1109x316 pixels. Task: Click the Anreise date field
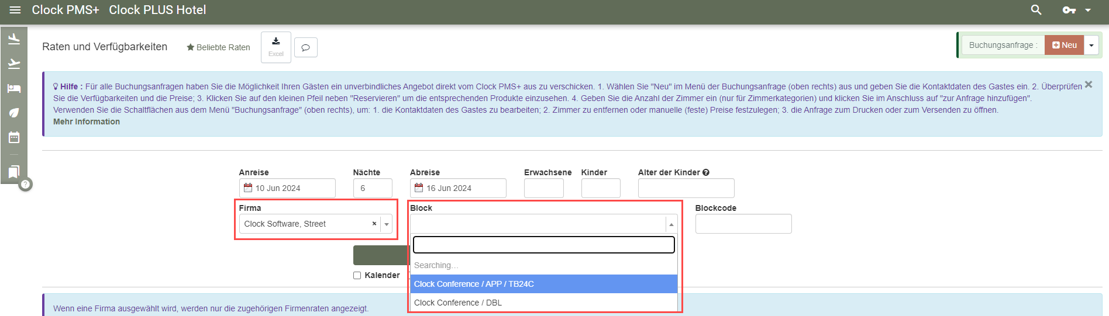coord(287,188)
